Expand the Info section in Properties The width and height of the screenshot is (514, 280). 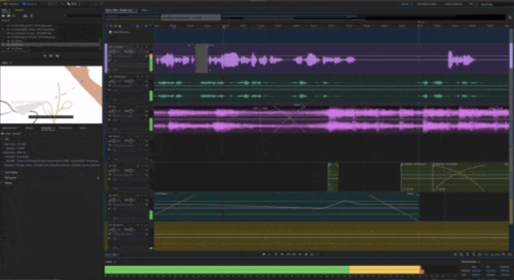(x=7, y=139)
